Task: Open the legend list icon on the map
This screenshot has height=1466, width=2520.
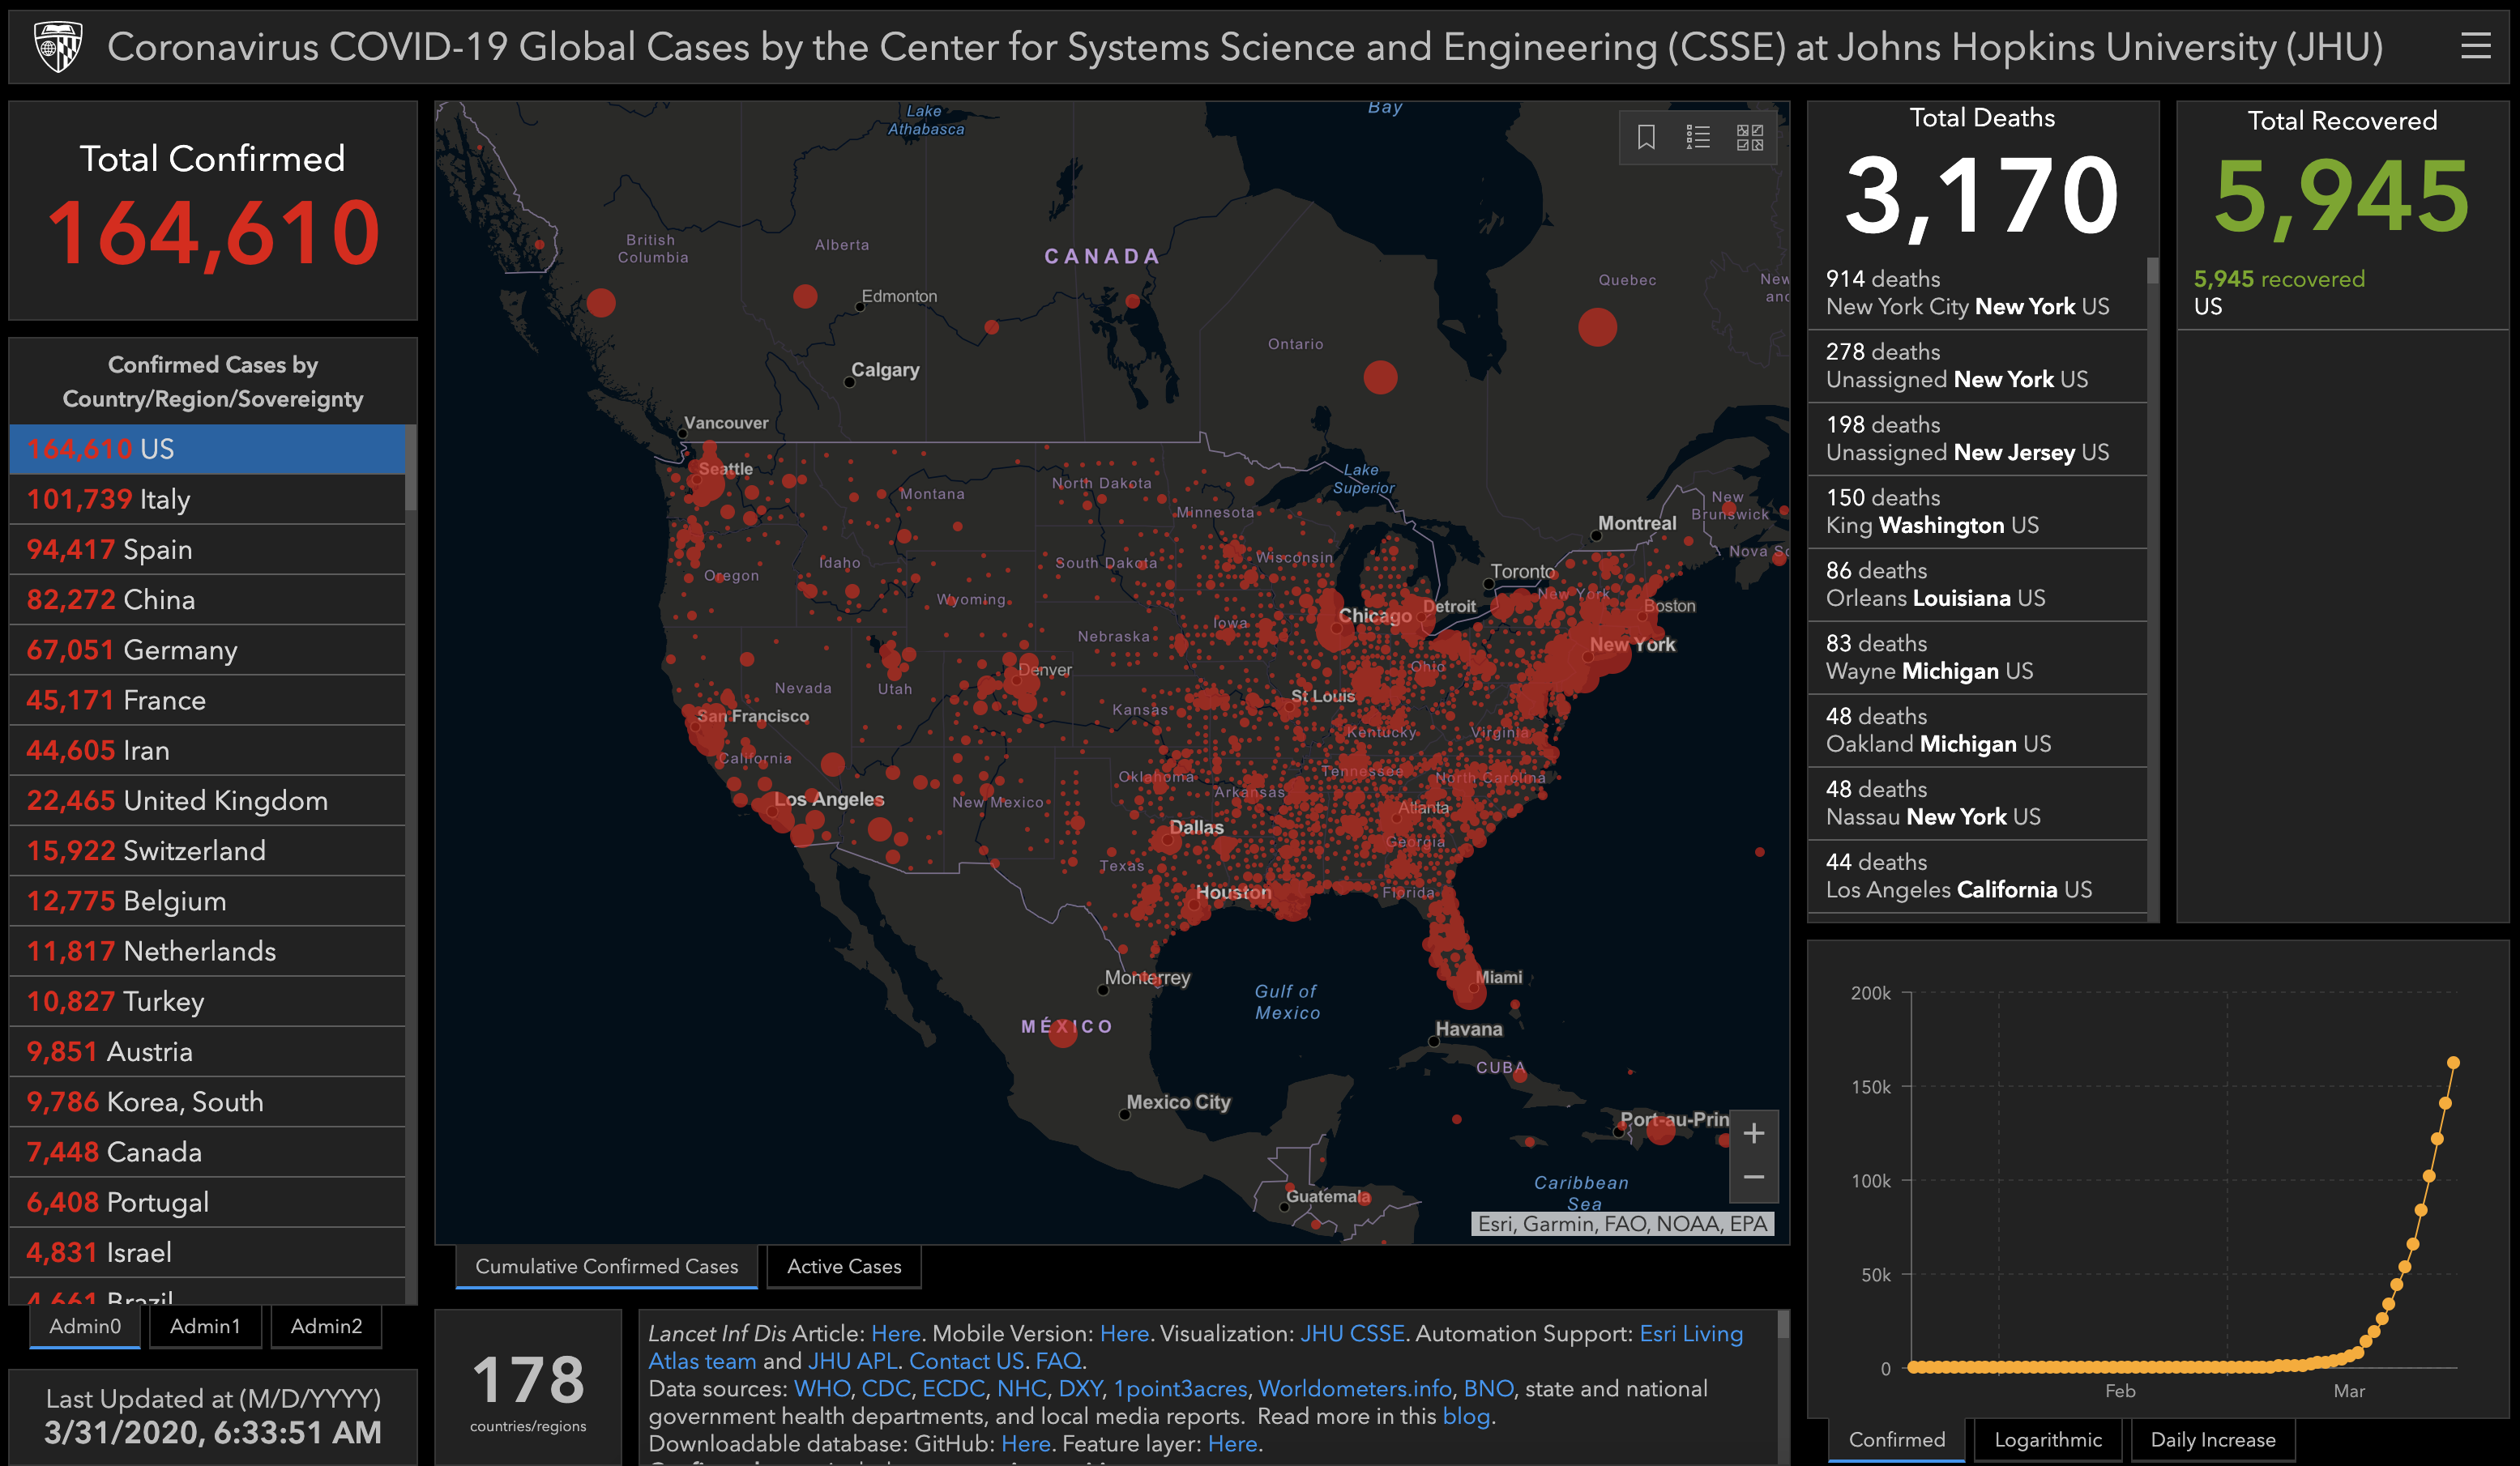Action: tap(1698, 137)
